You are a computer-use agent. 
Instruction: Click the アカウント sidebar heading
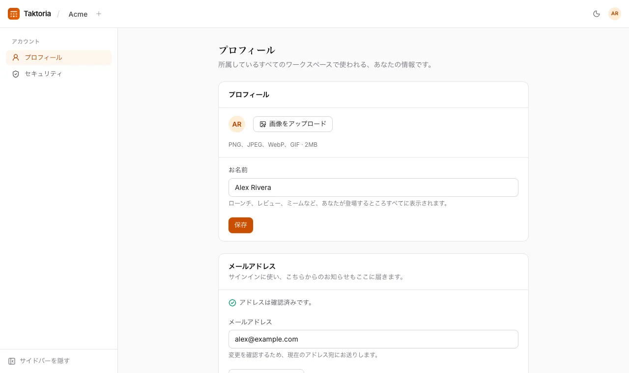(x=26, y=42)
